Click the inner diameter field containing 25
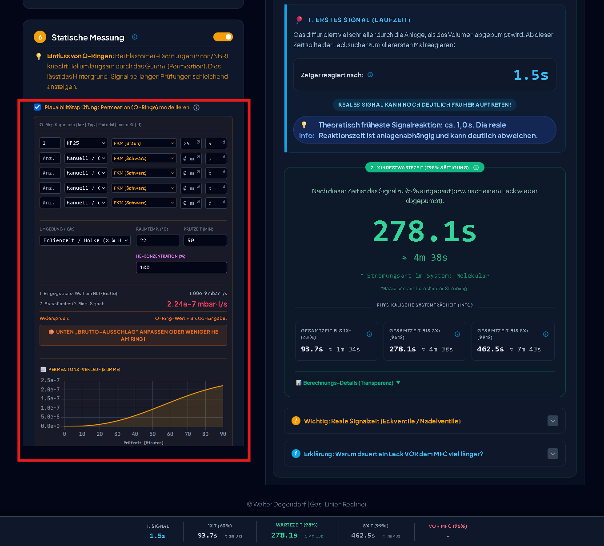The height and width of the screenshot is (546, 604). (x=191, y=143)
